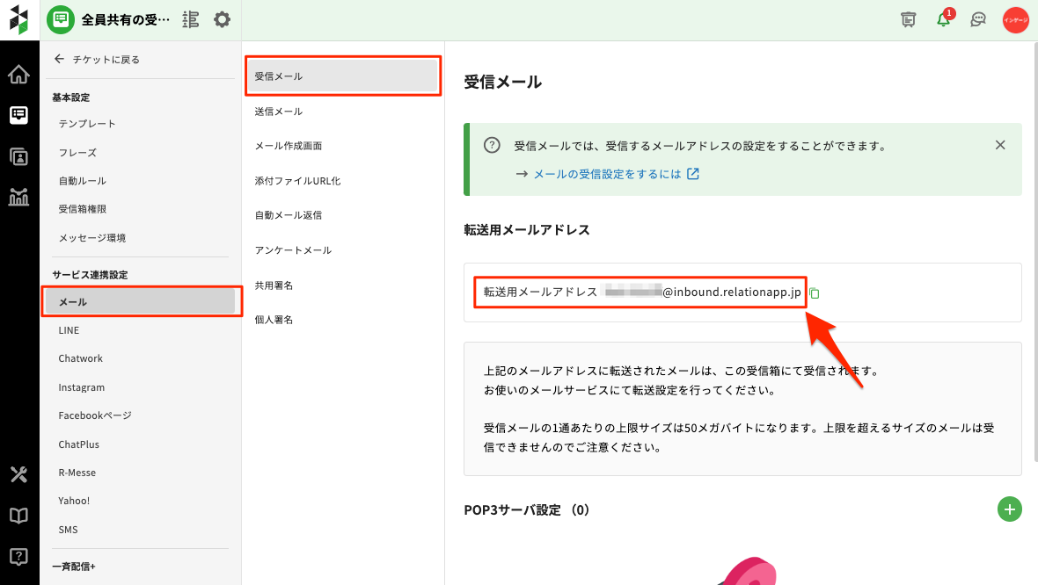Open the LINE integration settings
The width and height of the screenshot is (1038, 585).
click(69, 330)
